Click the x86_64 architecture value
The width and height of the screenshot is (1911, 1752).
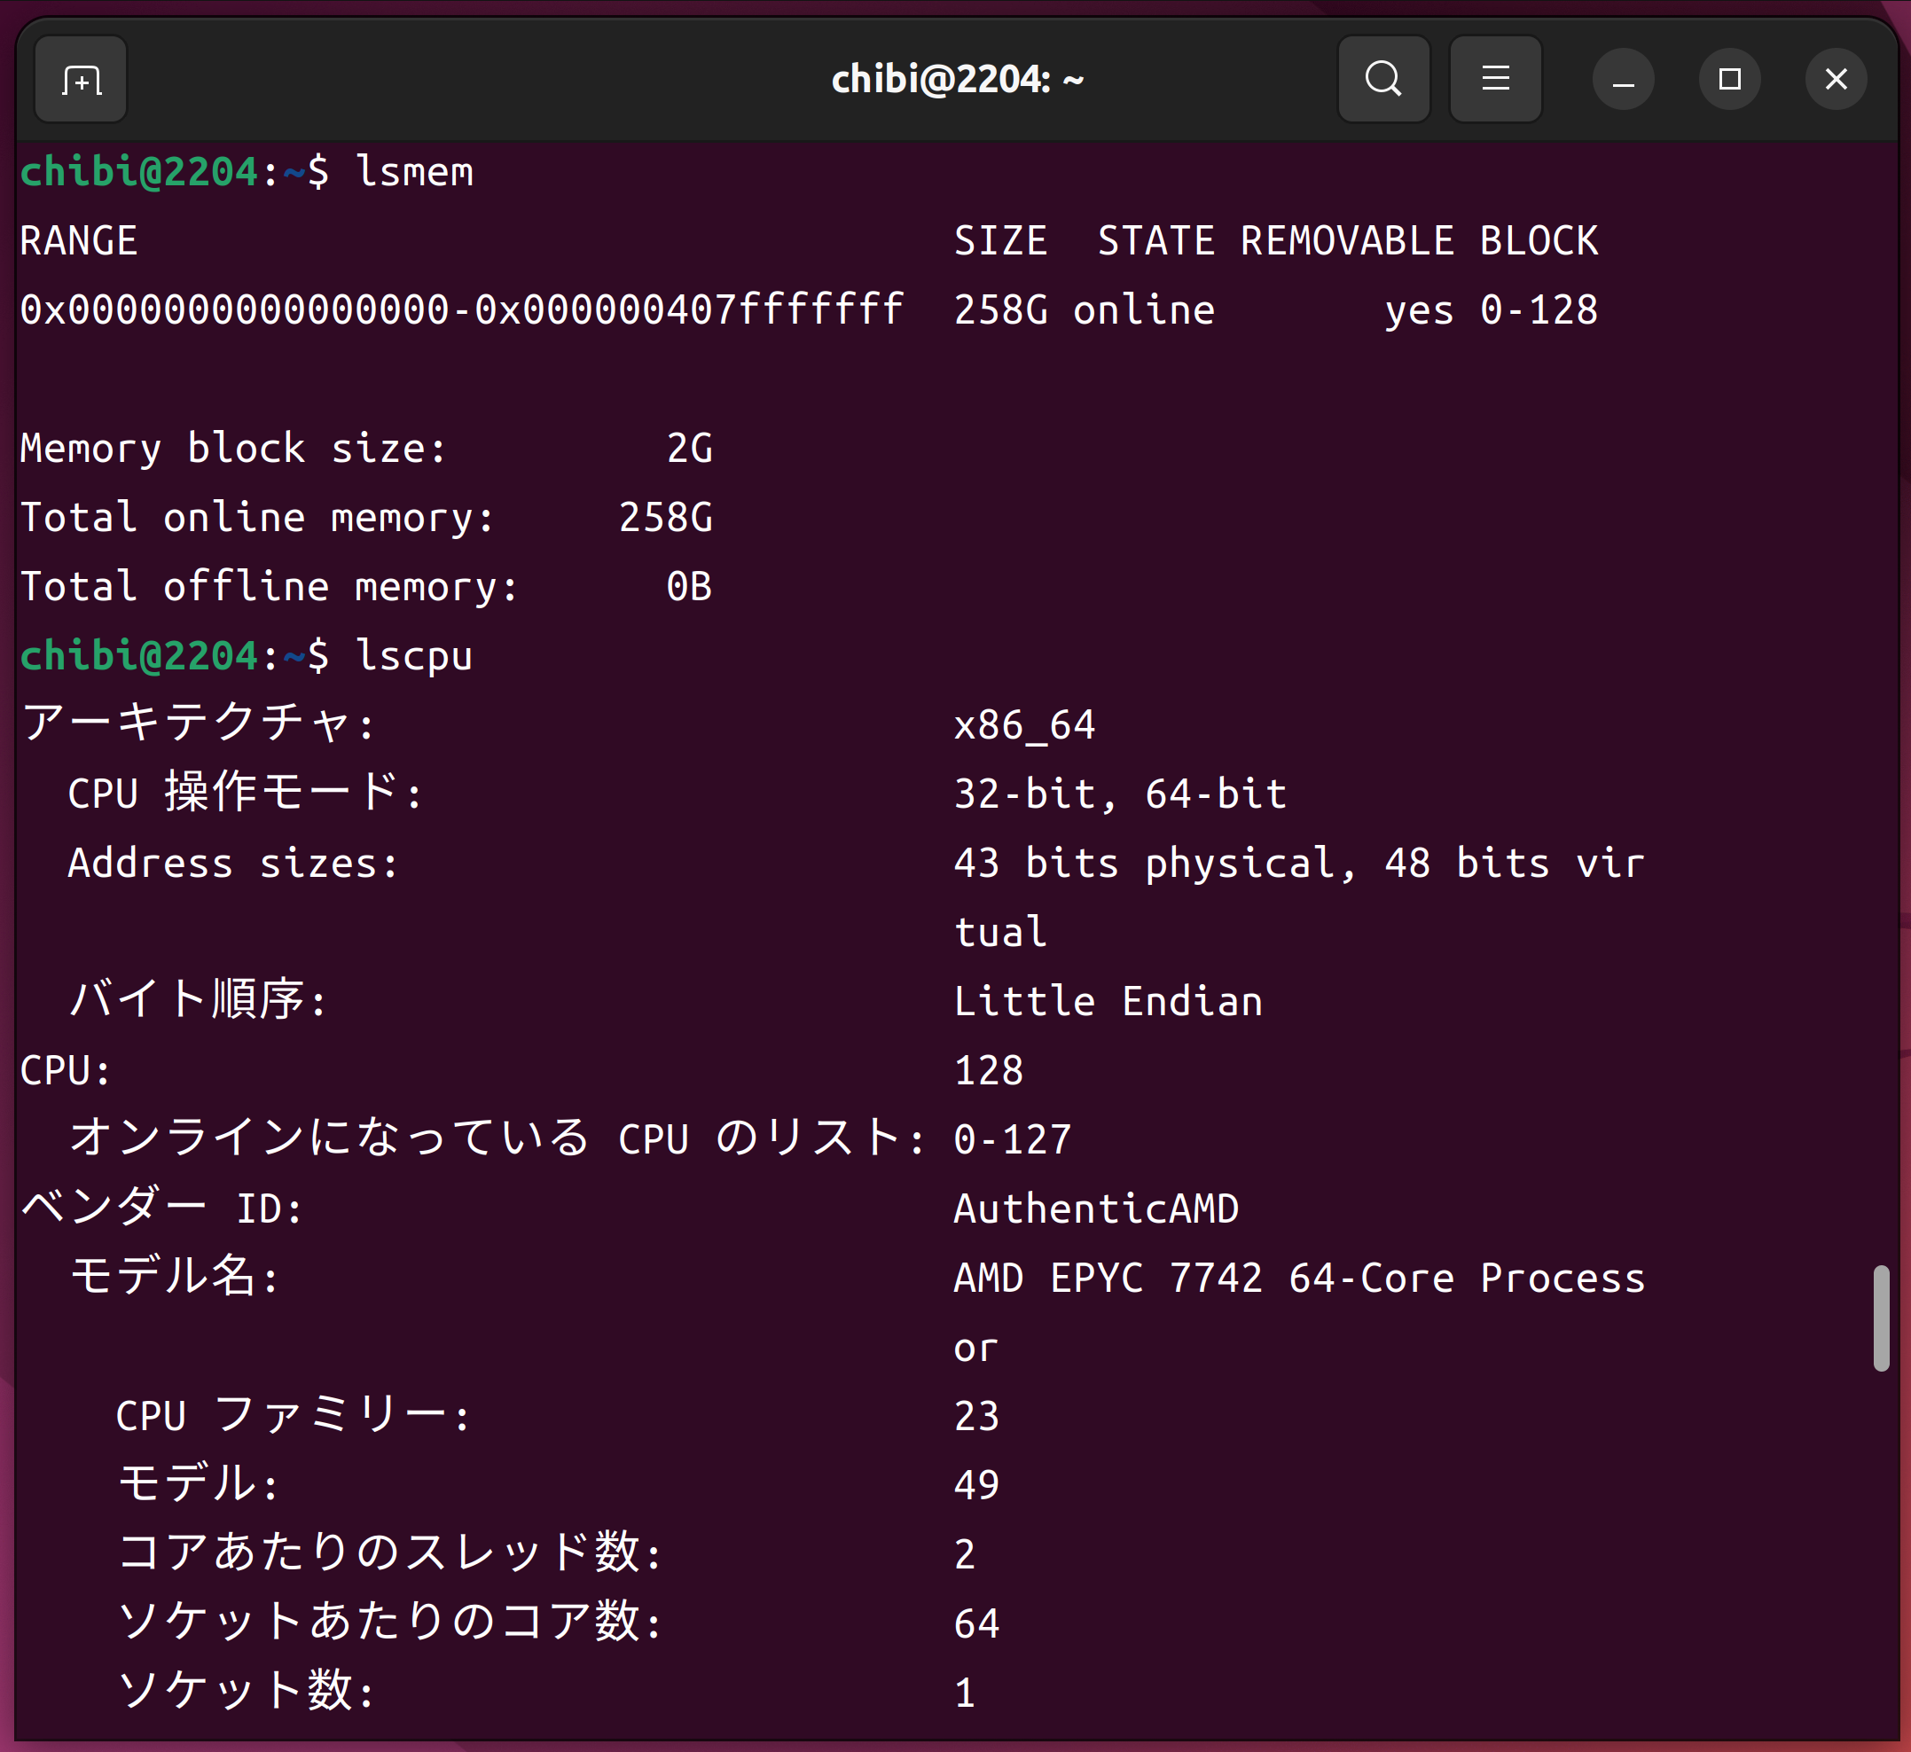pos(1024,725)
